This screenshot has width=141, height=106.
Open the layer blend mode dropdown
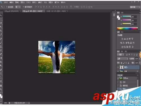[x=122, y=59]
